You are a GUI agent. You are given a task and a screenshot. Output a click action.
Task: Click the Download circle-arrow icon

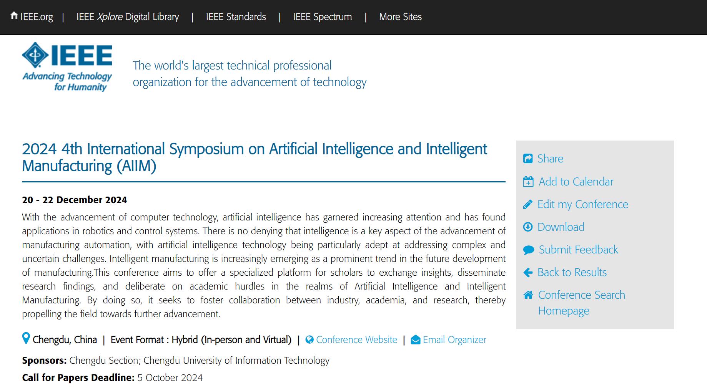click(528, 227)
